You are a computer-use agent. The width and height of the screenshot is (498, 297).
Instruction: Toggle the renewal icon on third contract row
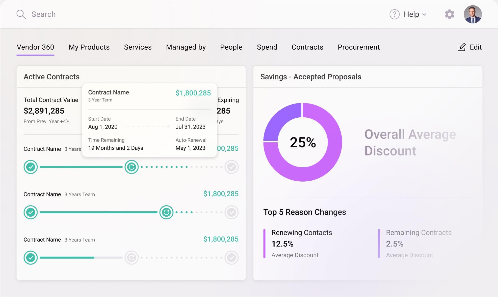coord(131,257)
